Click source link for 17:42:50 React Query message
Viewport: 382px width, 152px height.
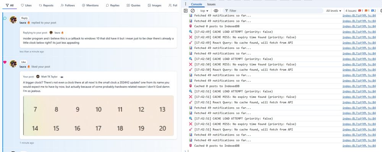359,70
